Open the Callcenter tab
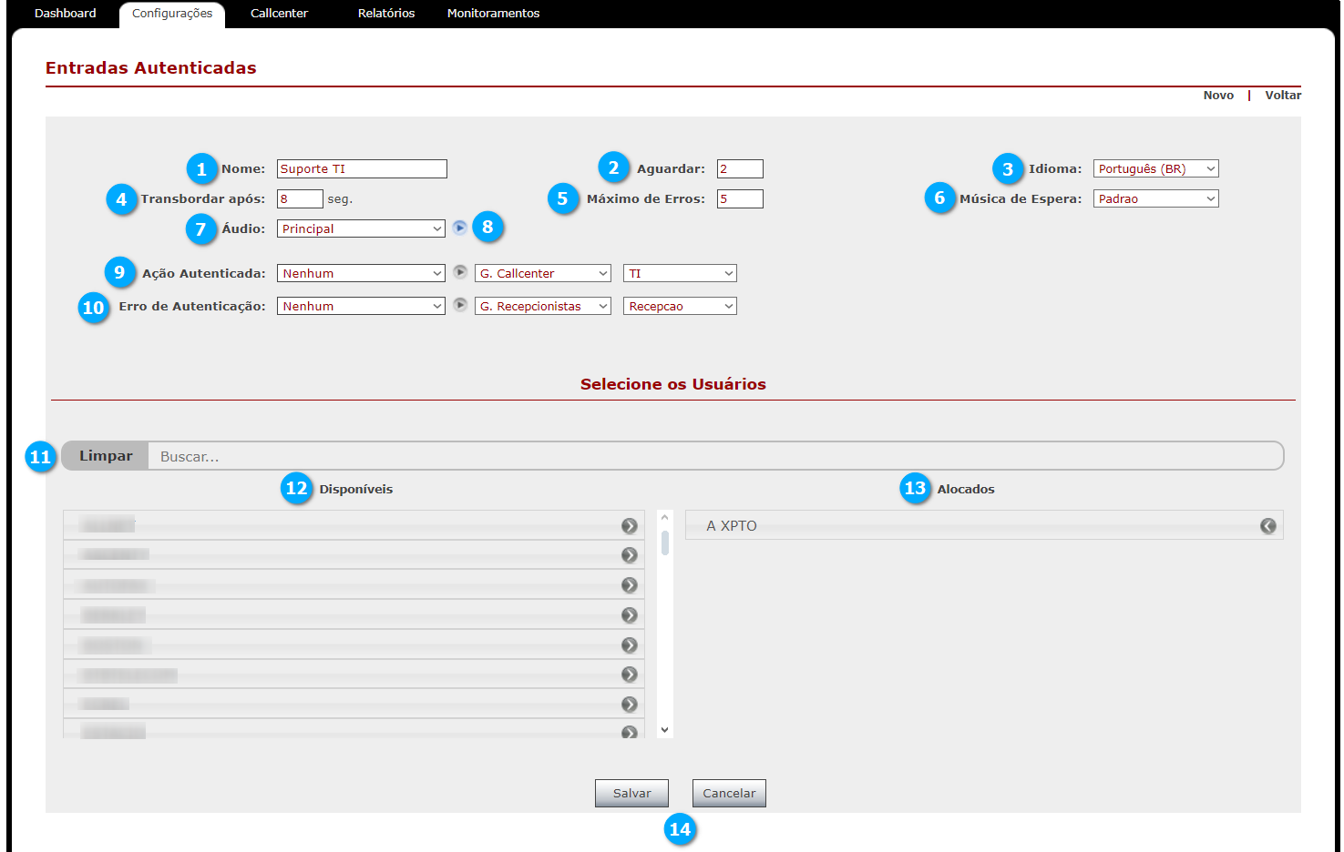Viewport: 1344px width, 852px height. click(279, 14)
